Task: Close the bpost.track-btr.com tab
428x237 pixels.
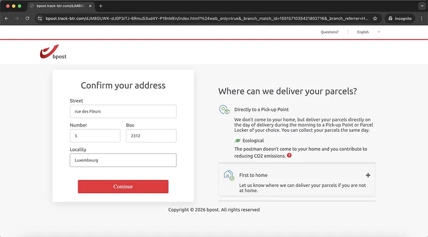Action: point(90,6)
